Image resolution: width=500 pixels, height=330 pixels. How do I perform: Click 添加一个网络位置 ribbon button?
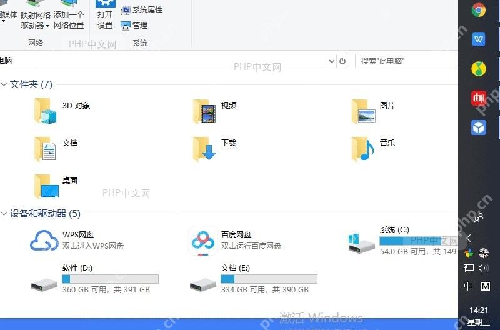[x=69, y=15]
